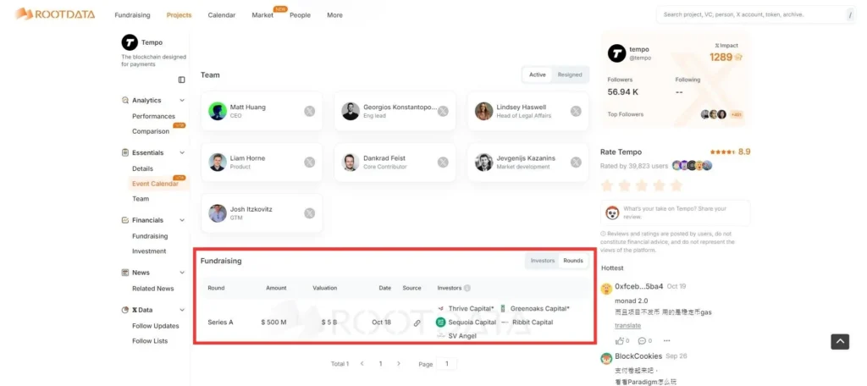The height and width of the screenshot is (386, 867).
Task: Collapse the Financials sidebar section
Action: (x=182, y=220)
